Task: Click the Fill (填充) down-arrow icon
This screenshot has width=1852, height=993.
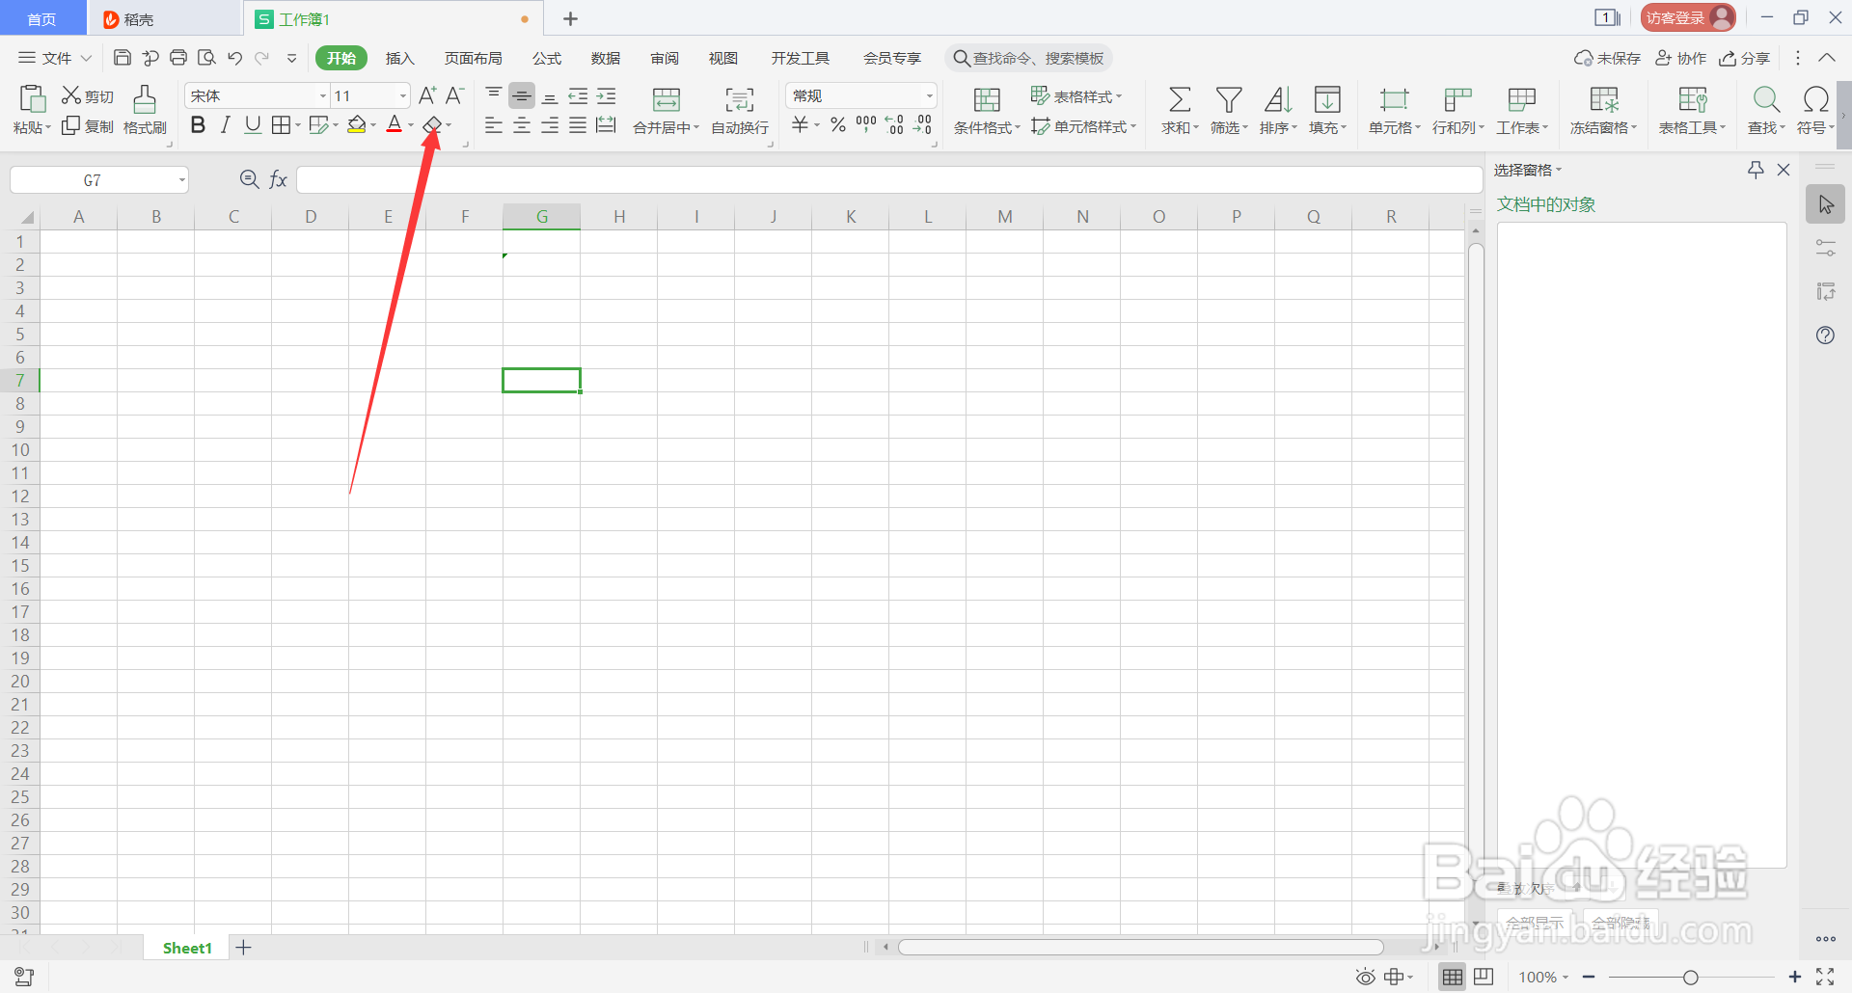Action: (1327, 99)
